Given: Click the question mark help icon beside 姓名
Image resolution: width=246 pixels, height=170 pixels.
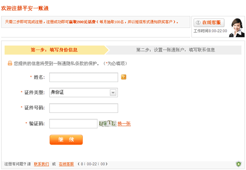Looking at the screenshot, I should [x=124, y=77].
